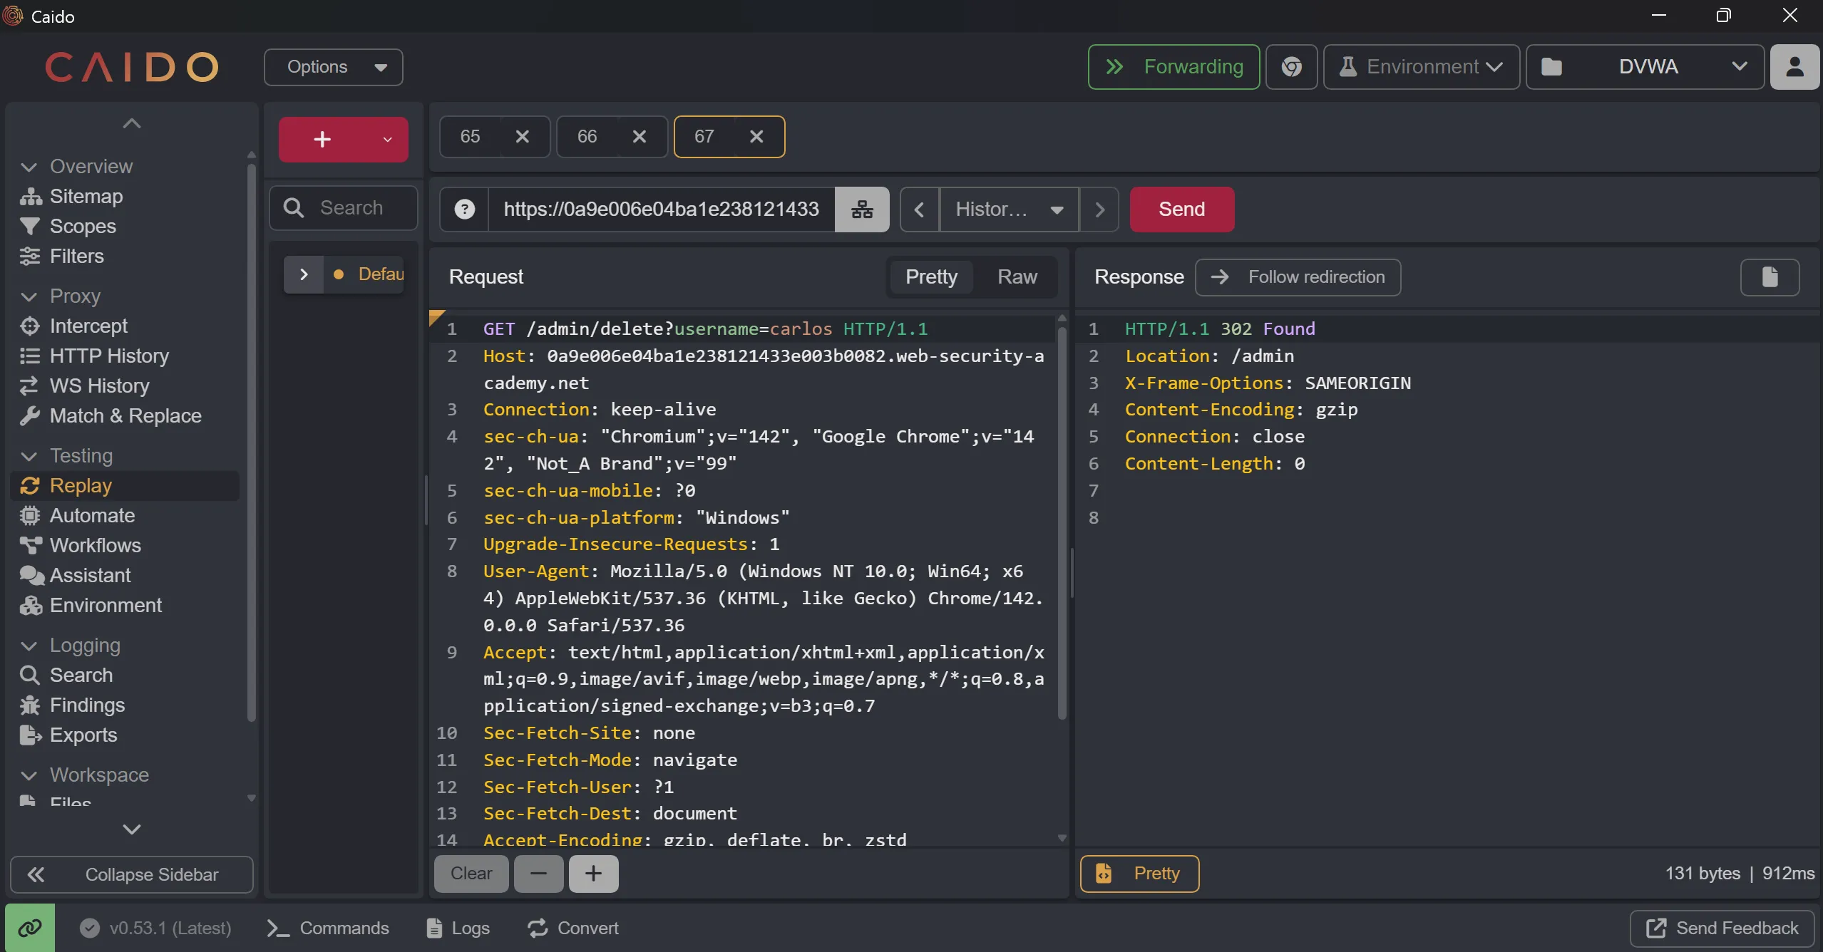1823x952 pixels.
Task: Switch to replay tab 65
Action: (471, 137)
